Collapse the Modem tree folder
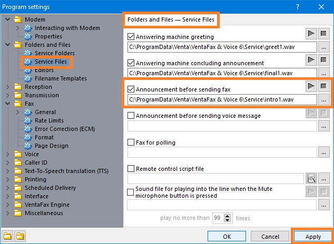 click(8, 19)
